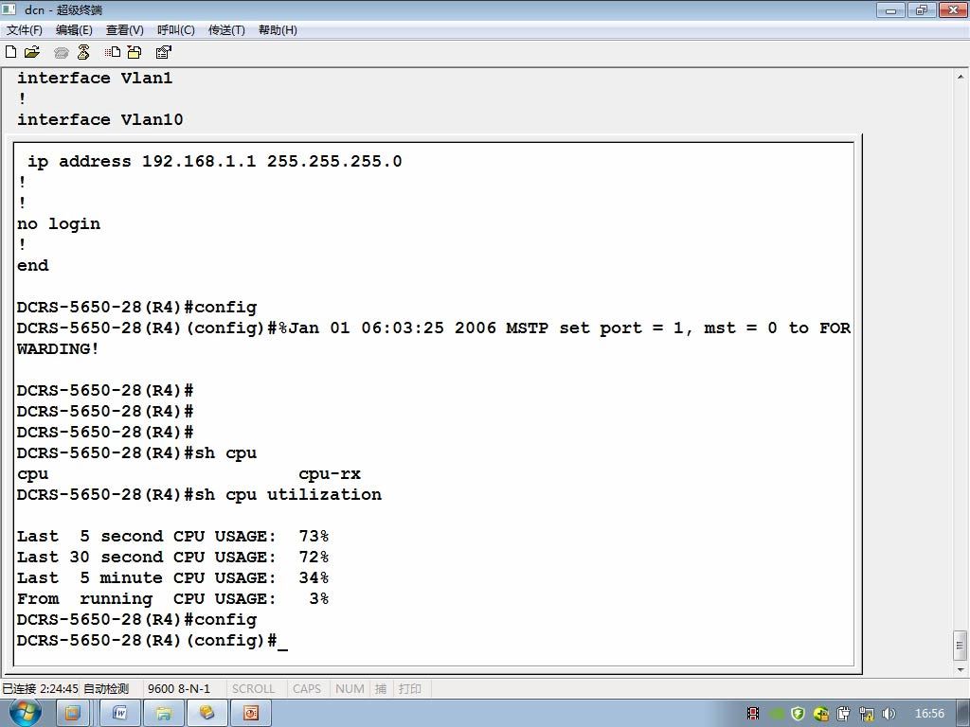Viewport: 970px width, 727px height.
Task: Click the 'no login' line
Action: [59, 223]
